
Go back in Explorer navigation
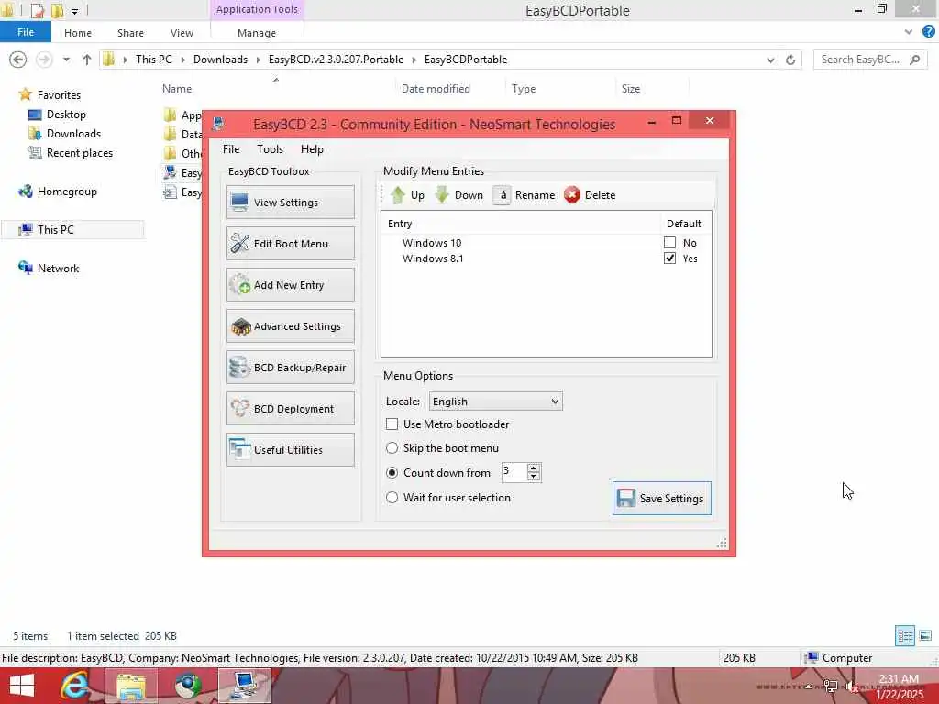(18, 60)
